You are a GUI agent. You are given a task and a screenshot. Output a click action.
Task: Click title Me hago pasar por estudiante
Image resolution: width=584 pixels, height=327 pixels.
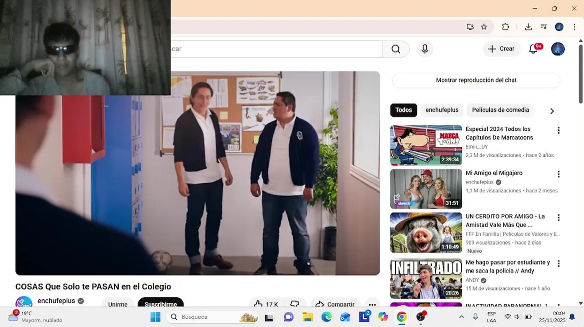pos(508,267)
